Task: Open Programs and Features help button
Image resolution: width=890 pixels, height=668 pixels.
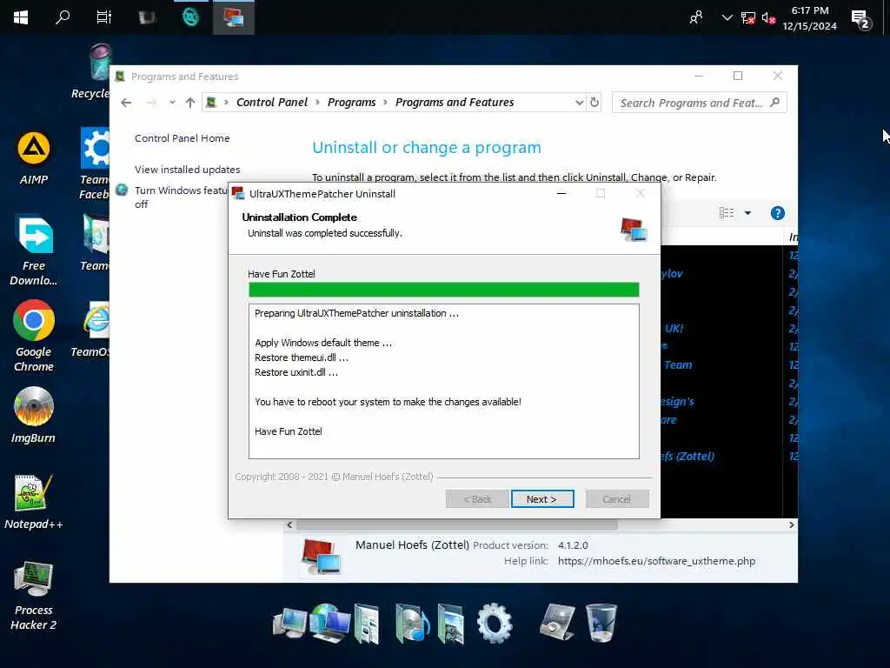Action: [778, 213]
